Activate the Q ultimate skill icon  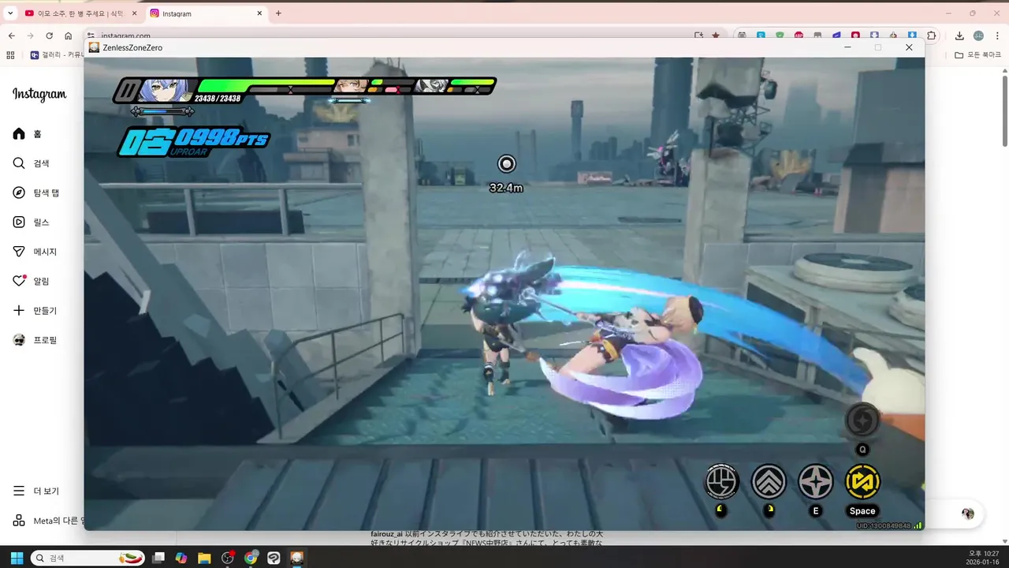[862, 420]
